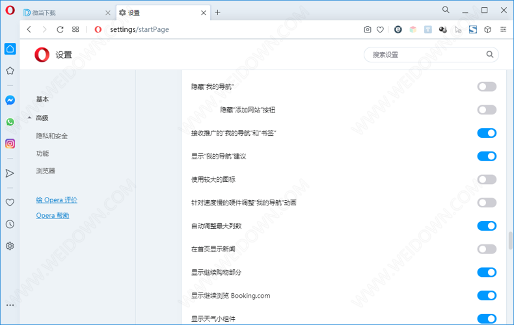Viewport: 514px width, 325px height.
Task: Open the easy setup menu in the toolbar
Action: [503, 29]
